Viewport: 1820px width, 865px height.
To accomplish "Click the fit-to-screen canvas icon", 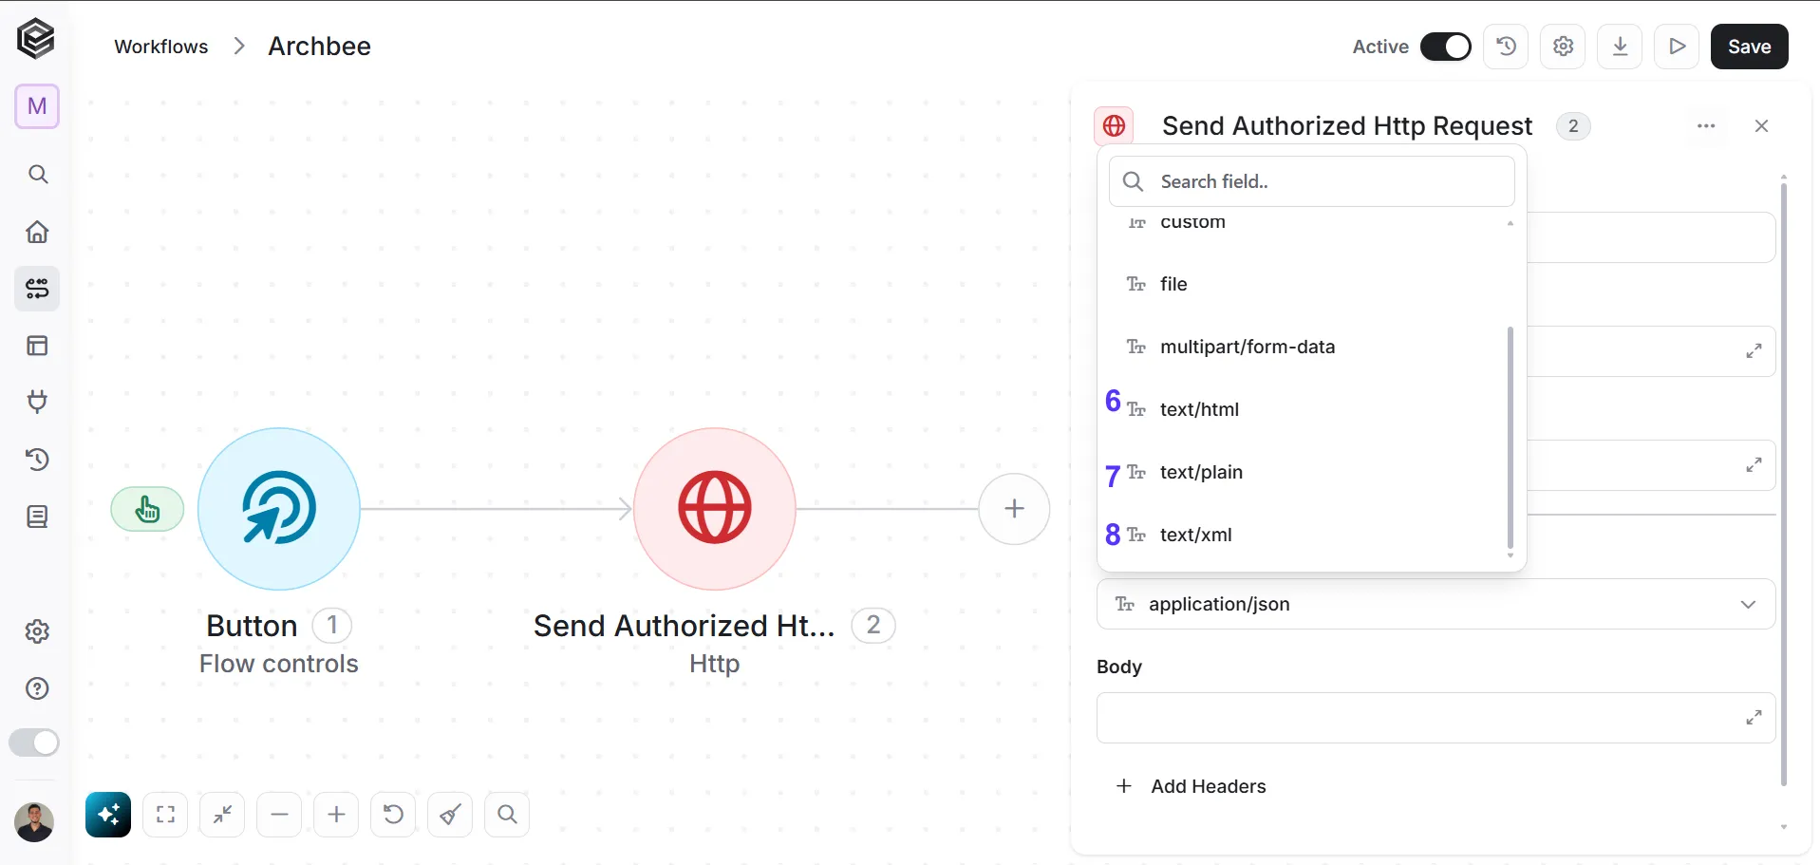I will click(x=165, y=815).
